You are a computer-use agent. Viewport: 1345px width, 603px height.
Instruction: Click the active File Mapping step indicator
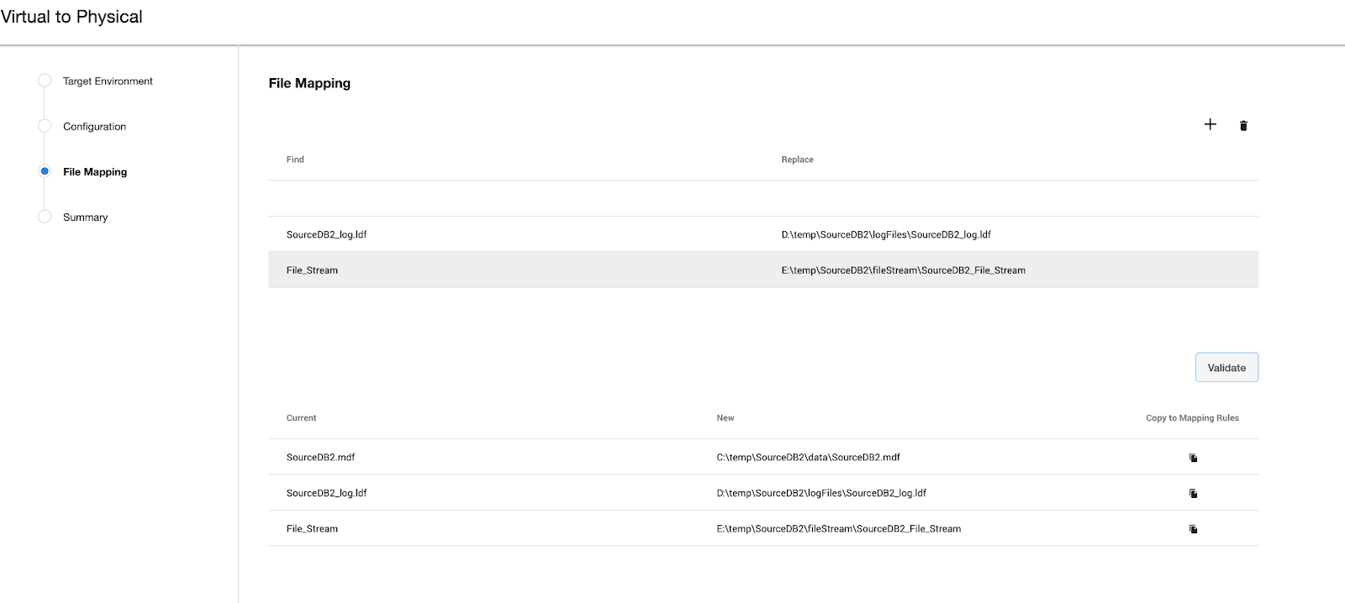coord(45,171)
